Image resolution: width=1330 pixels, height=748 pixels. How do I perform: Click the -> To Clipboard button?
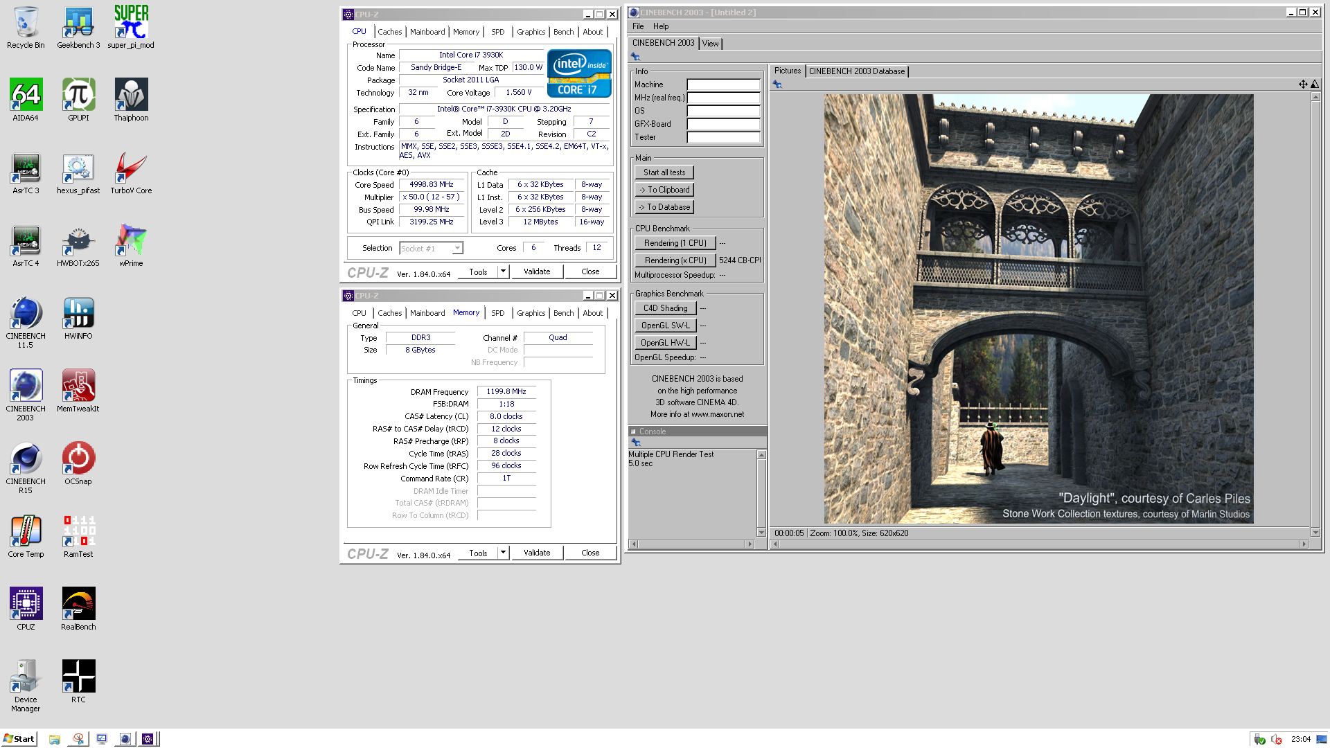tap(664, 190)
